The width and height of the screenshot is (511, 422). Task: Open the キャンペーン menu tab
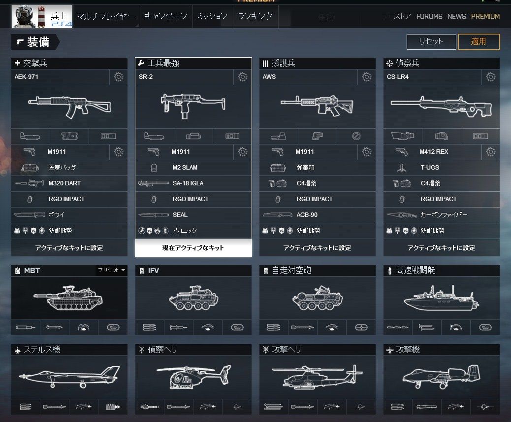coord(166,16)
